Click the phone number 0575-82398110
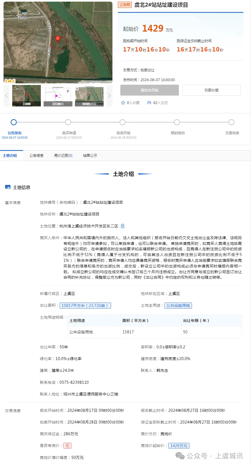Screen dimensions: 251x466 click(74, 382)
